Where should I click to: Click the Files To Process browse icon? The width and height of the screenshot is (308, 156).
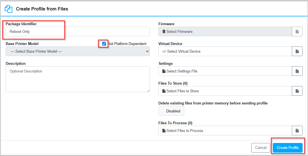click(297, 131)
